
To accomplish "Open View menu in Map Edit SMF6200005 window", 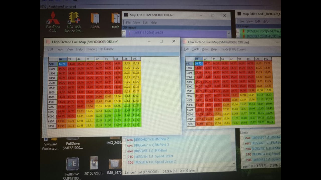I will pos(137,22).
